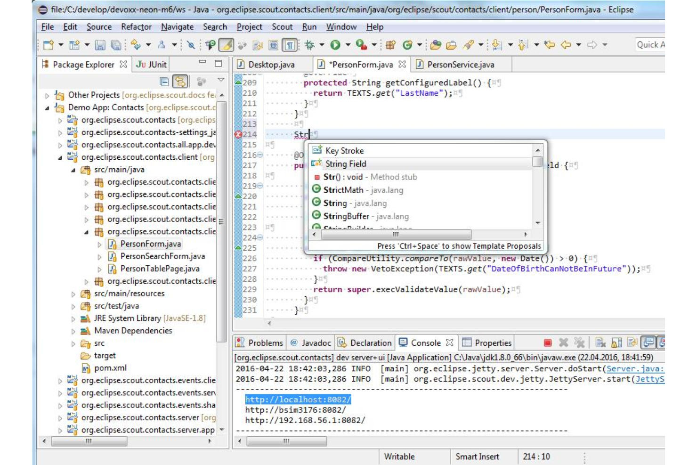This screenshot has height=465, width=697.
Task: Click the Debug bug icon
Action: point(309,45)
